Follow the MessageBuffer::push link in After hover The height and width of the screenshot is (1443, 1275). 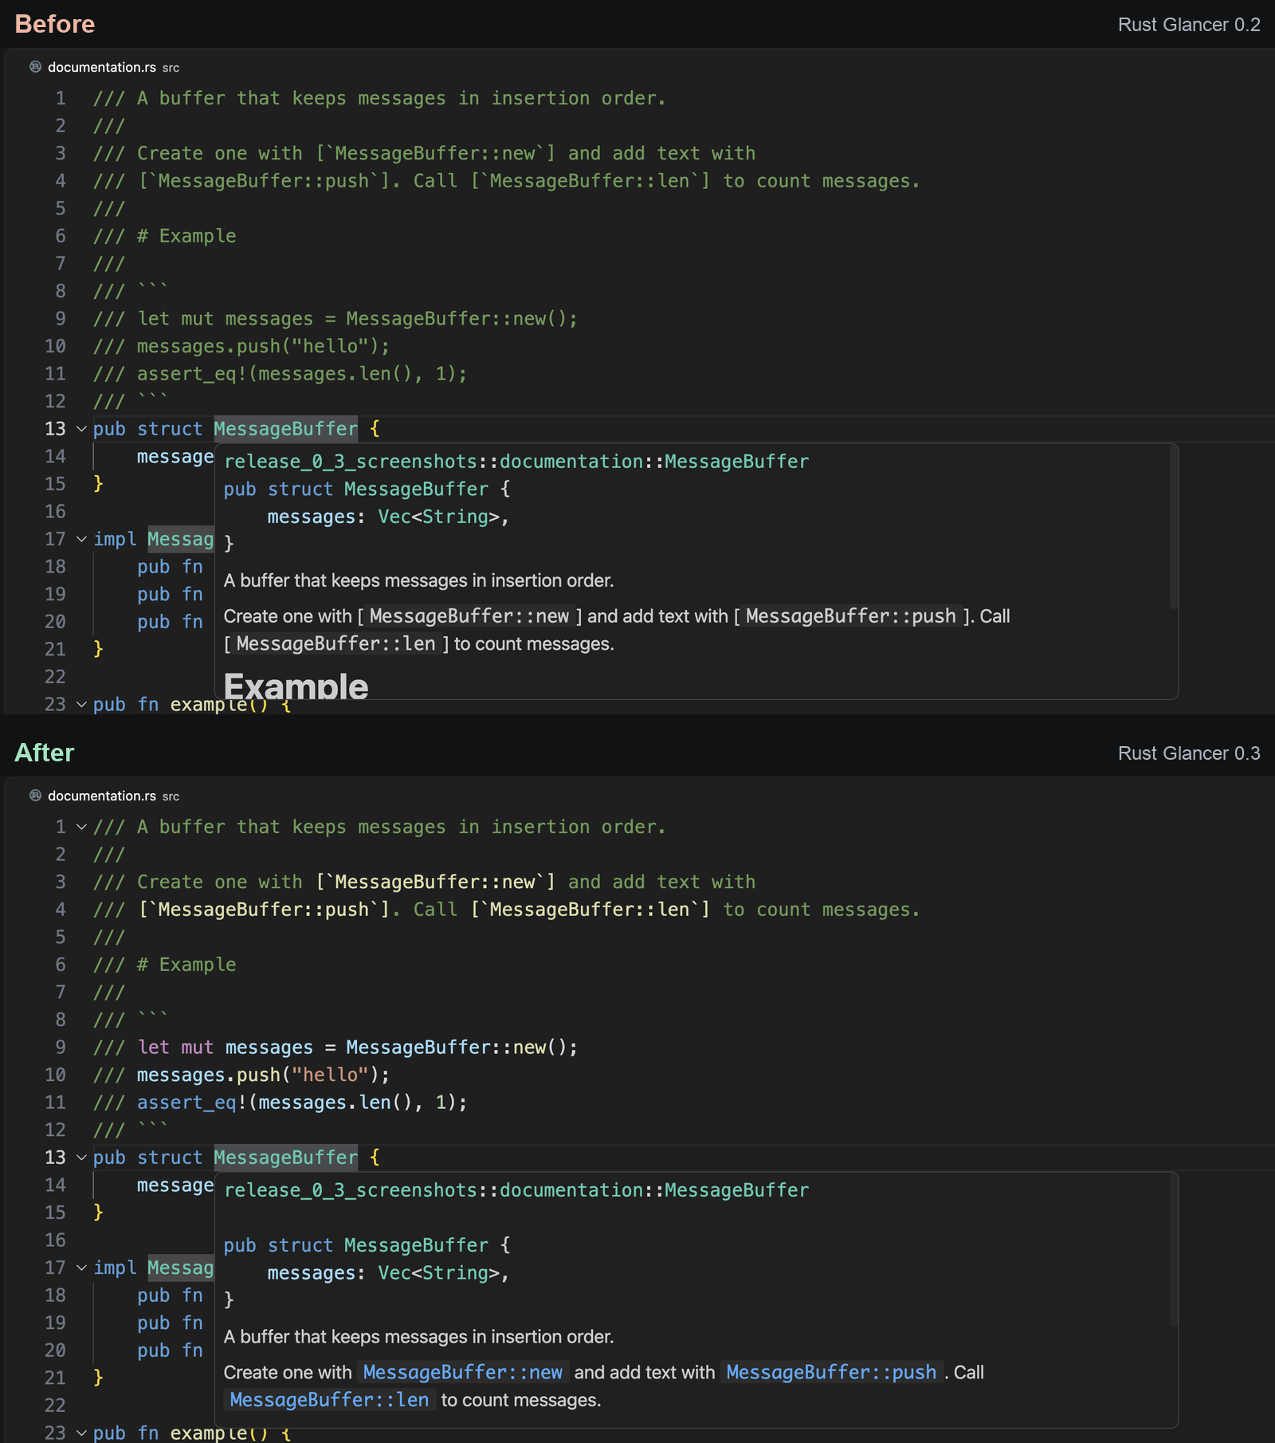point(831,1373)
